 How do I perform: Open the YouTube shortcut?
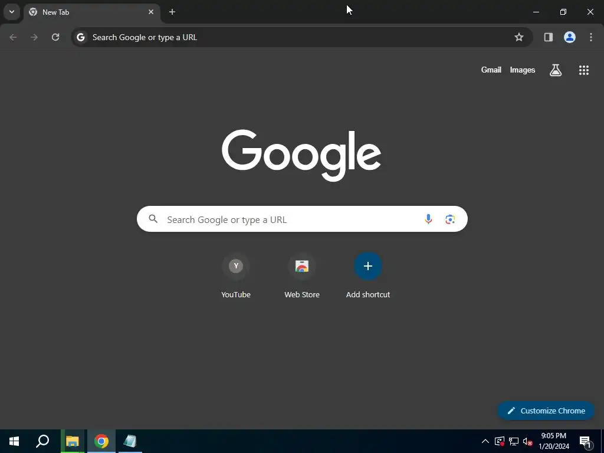[236, 275]
